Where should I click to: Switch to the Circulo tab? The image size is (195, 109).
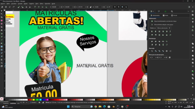coord(174,15)
